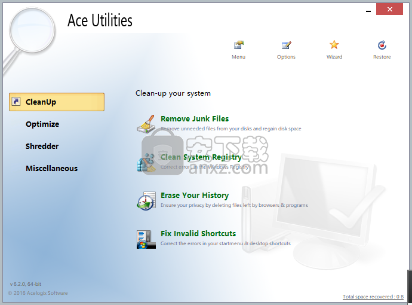Click the Menu label under its icon
The width and height of the screenshot is (412, 305).
pyautogui.click(x=239, y=57)
